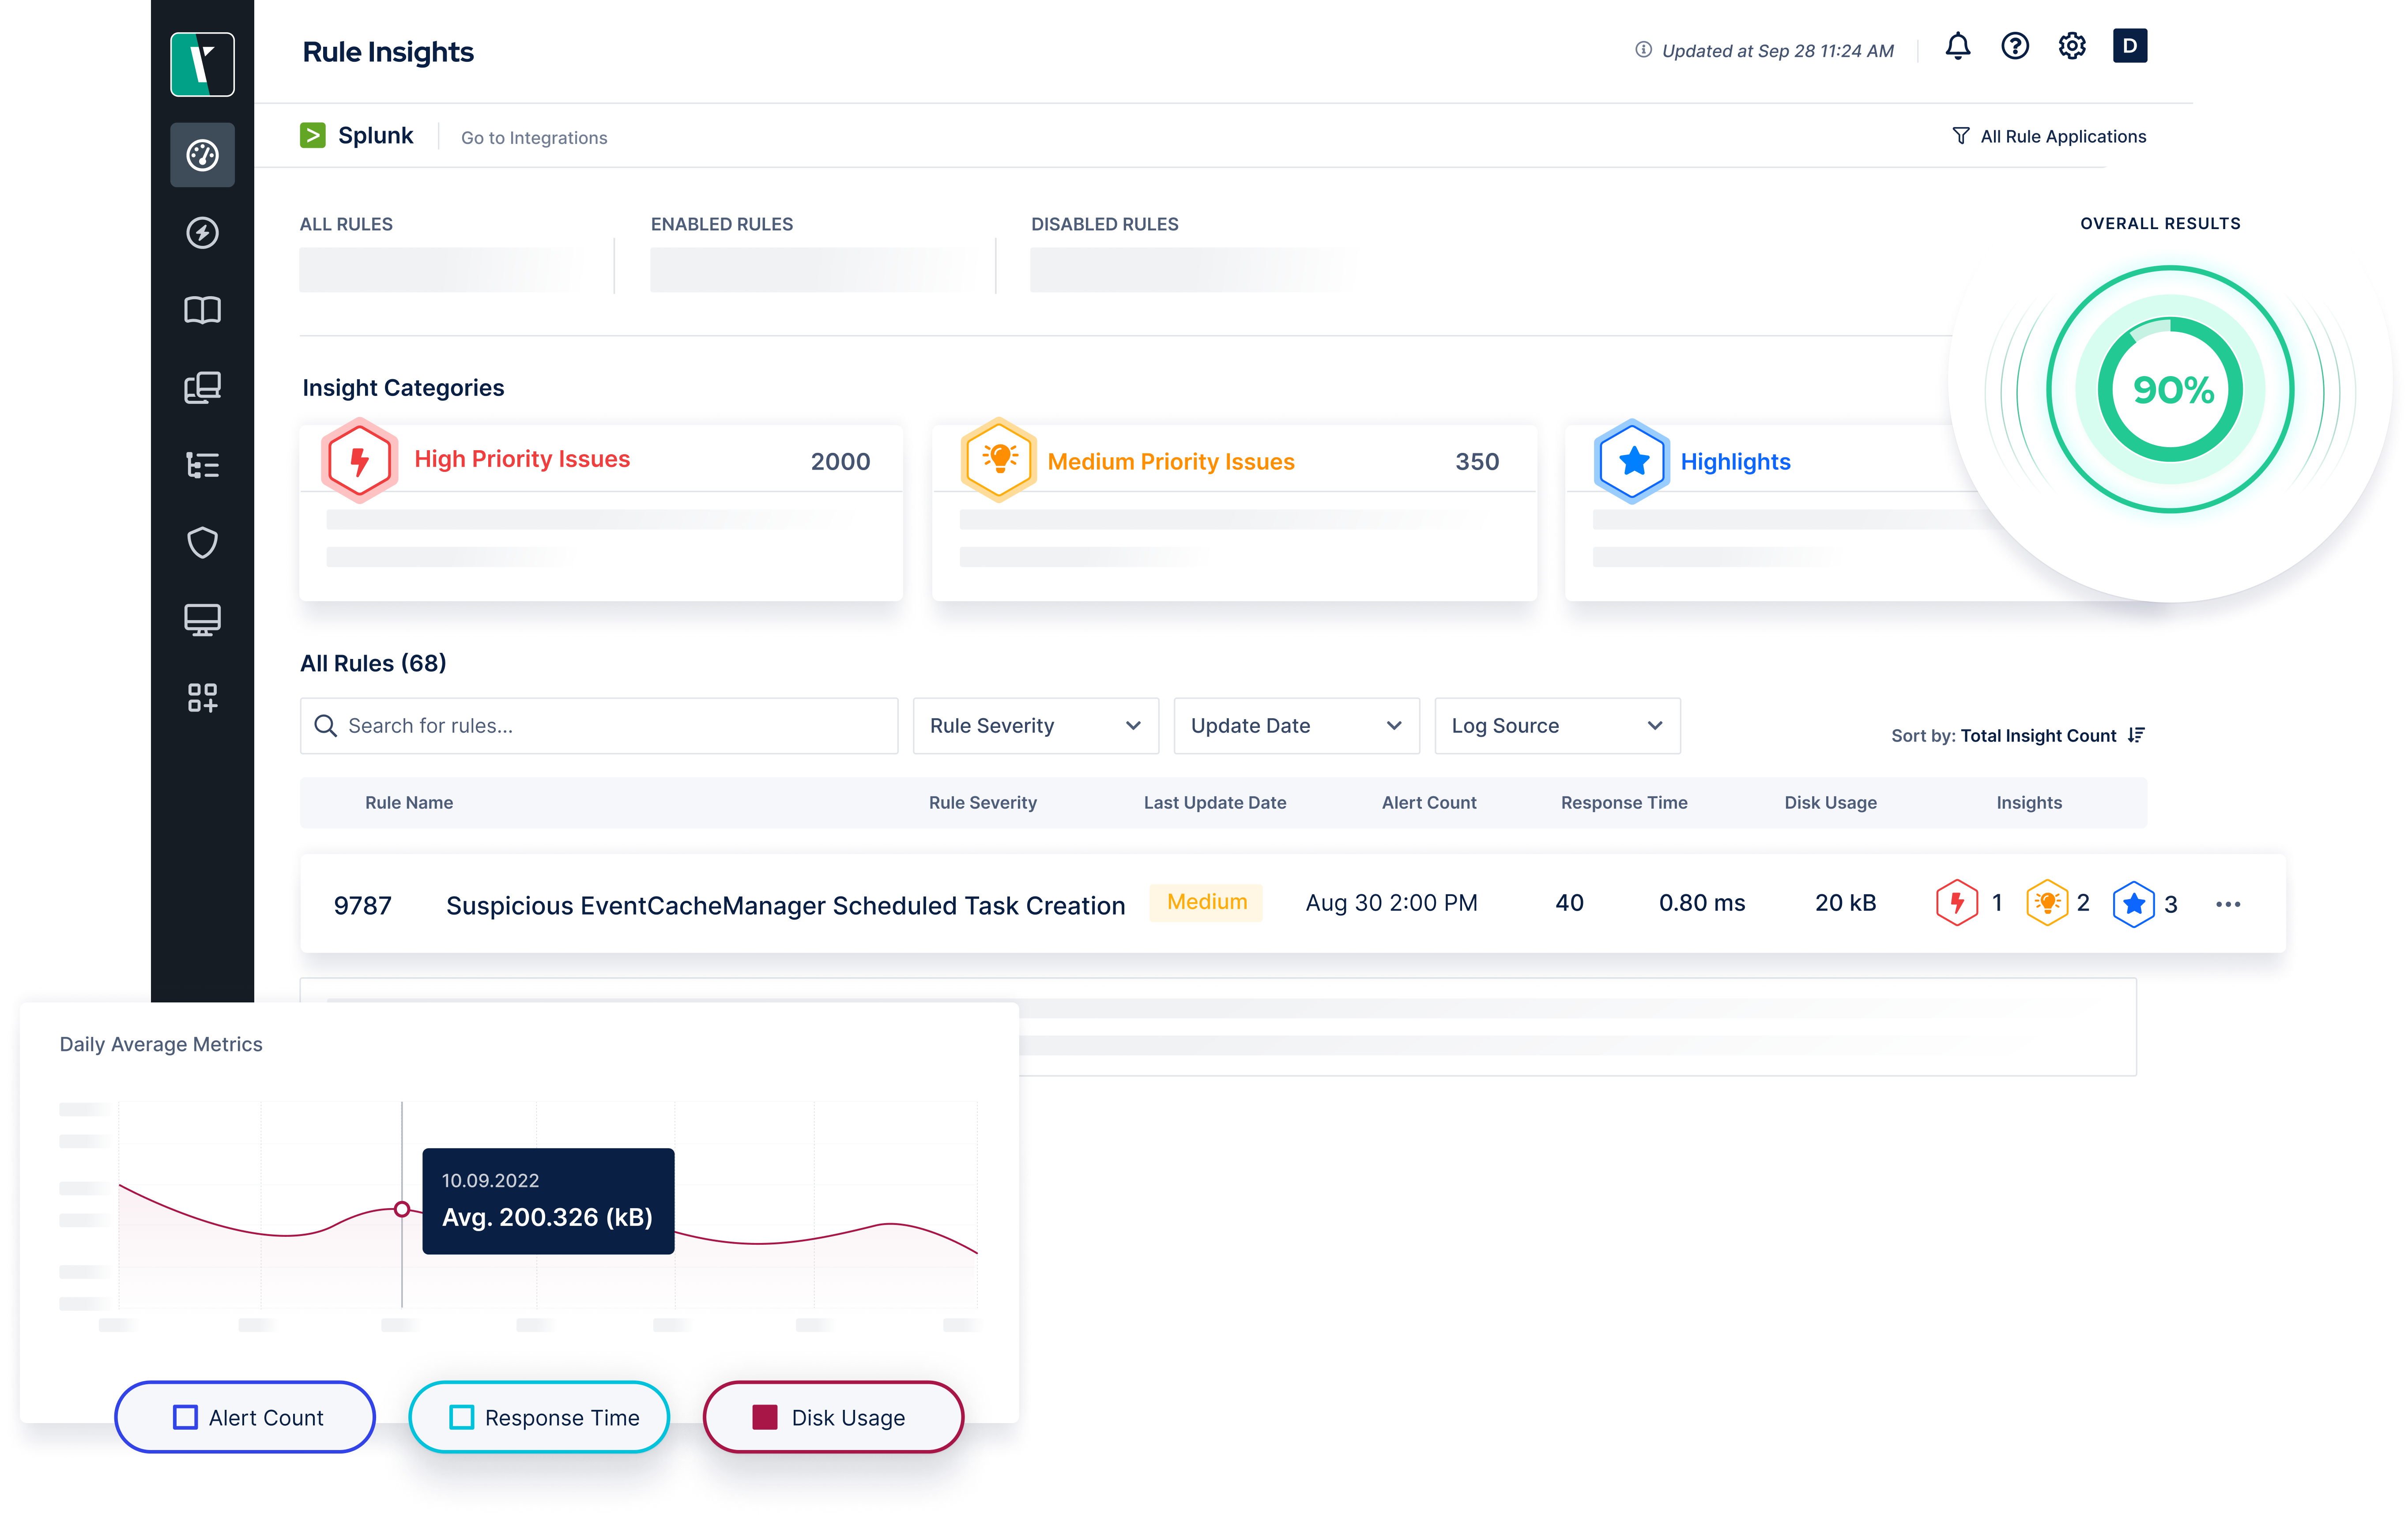
Task: Click the blue star insight icon in row 9787
Action: 2133,904
